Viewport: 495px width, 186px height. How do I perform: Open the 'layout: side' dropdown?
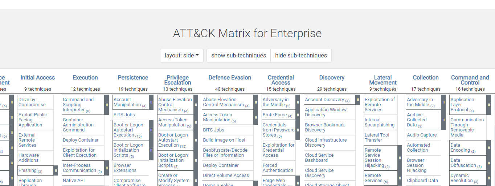[x=182, y=56]
